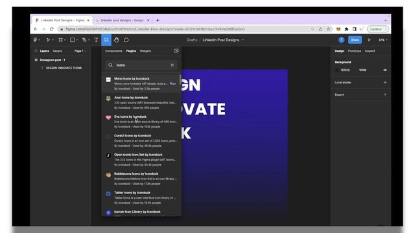The image size is (415, 233).
Task: Open the Pen tool options arrow
Action: tap(89, 40)
